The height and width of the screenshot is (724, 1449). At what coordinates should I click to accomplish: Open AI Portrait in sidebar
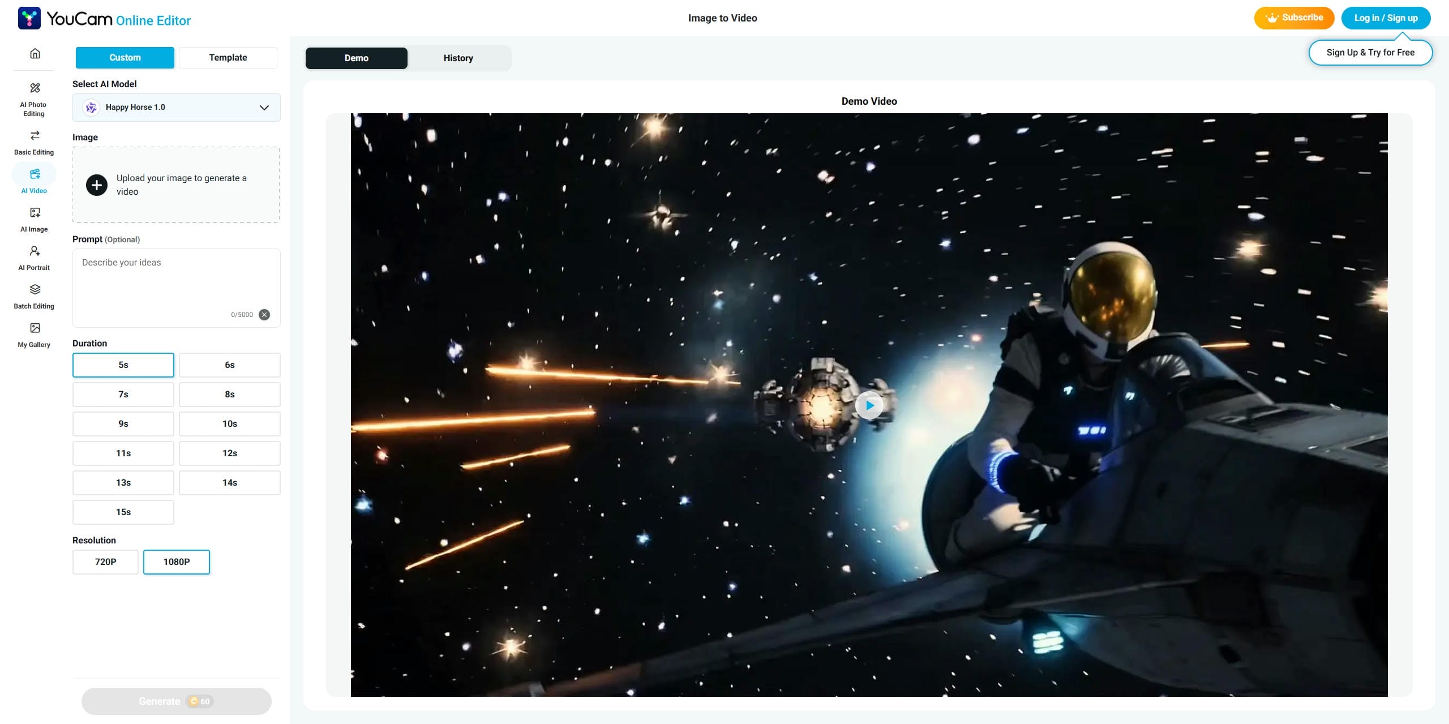[34, 258]
